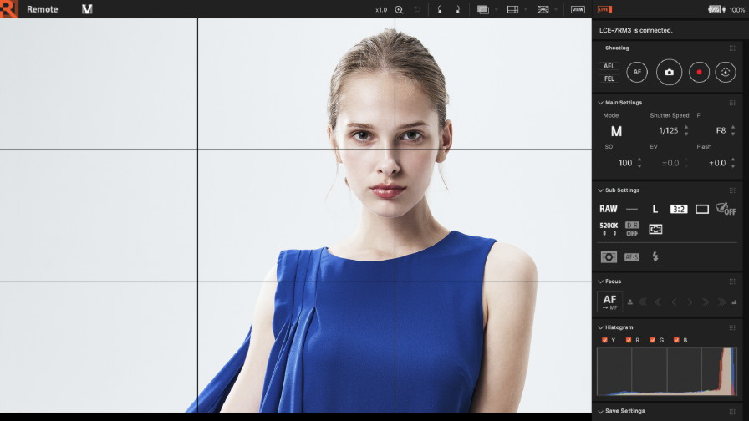Image resolution: width=749 pixels, height=421 pixels.
Task: Click the AF autofocus circle button
Action: (x=637, y=72)
